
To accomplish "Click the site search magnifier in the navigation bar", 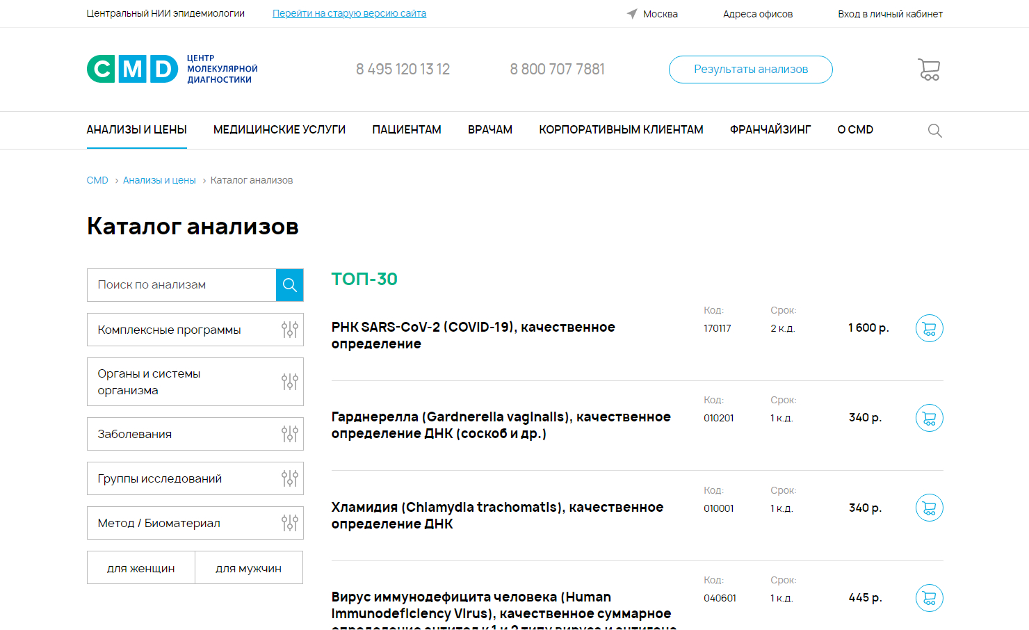I will click(x=934, y=131).
